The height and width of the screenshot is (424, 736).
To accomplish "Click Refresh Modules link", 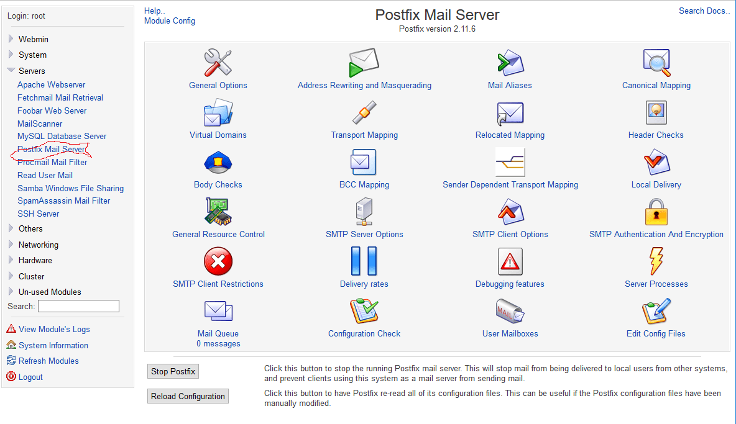I will [x=48, y=361].
